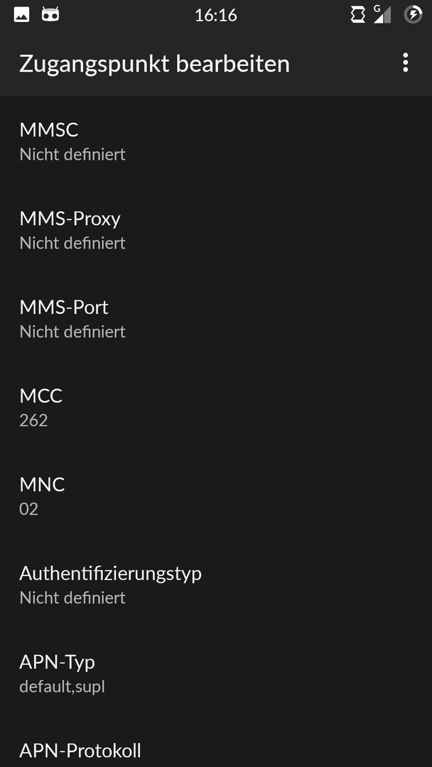The image size is (432, 767).
Task: Tap the MNC value 02
Action: (x=29, y=509)
